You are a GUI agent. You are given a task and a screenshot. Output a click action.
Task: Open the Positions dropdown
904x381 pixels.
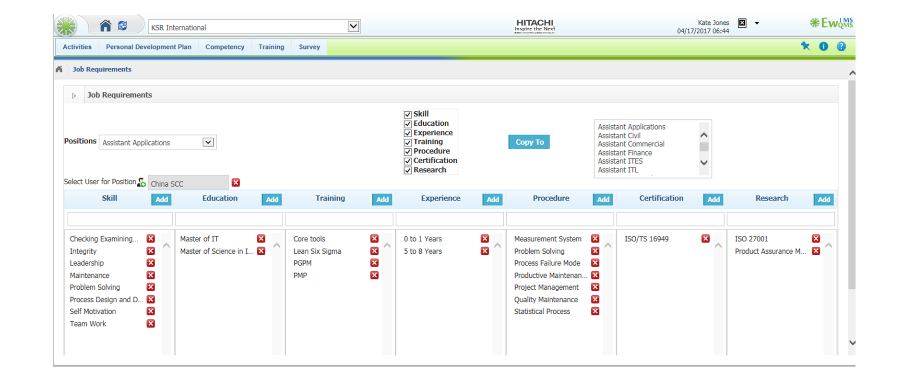tap(208, 142)
